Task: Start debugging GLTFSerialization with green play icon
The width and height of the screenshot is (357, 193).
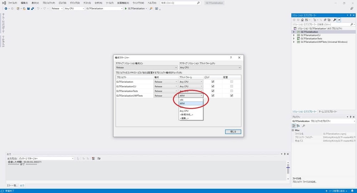Action: click(126, 9)
